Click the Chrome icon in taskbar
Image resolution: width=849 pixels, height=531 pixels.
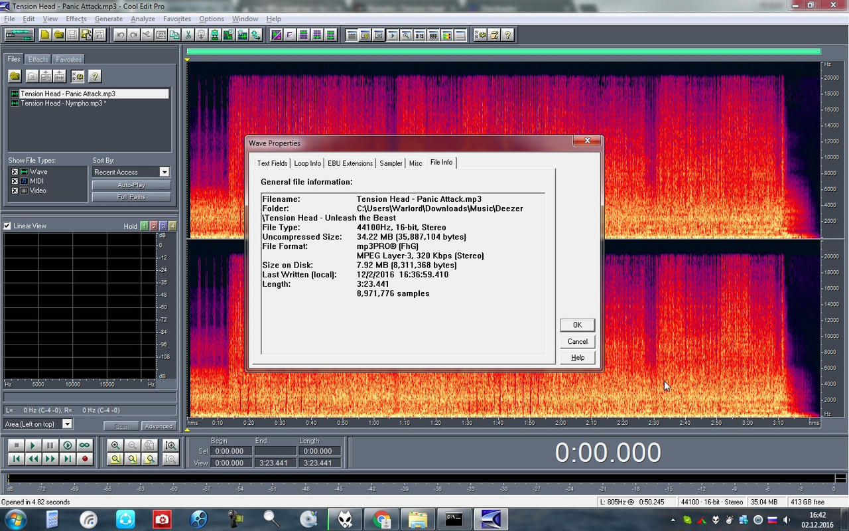click(381, 518)
